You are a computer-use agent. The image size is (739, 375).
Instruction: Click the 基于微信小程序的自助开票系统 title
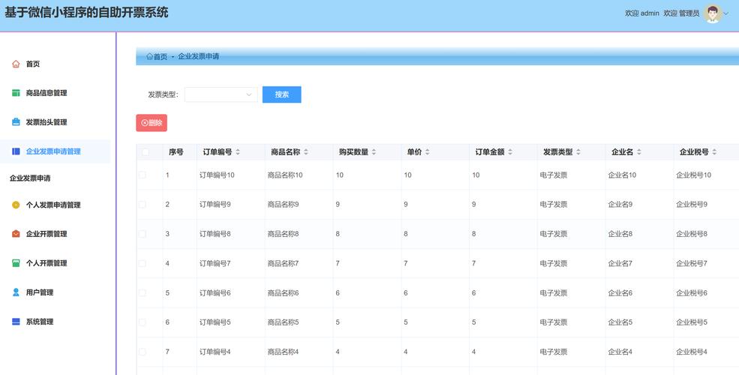click(x=86, y=12)
